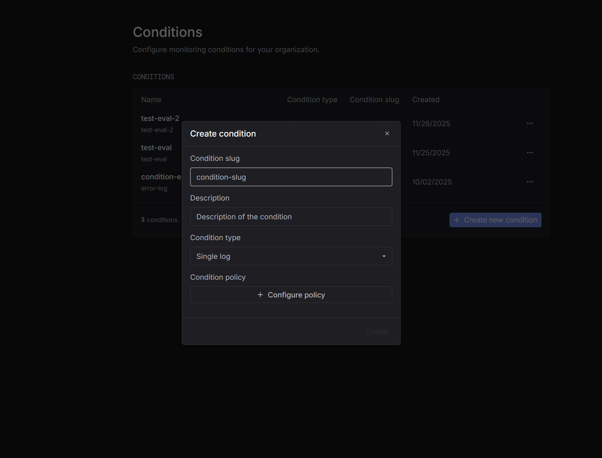Open the condition with error-log slug

[x=161, y=177]
